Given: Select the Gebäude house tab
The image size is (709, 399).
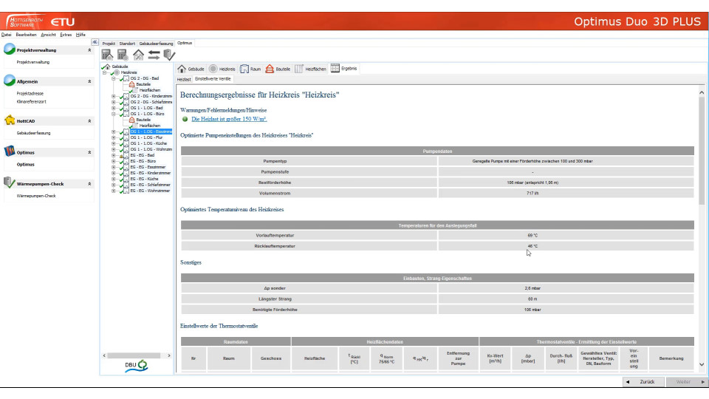Looking at the screenshot, I should click(191, 69).
